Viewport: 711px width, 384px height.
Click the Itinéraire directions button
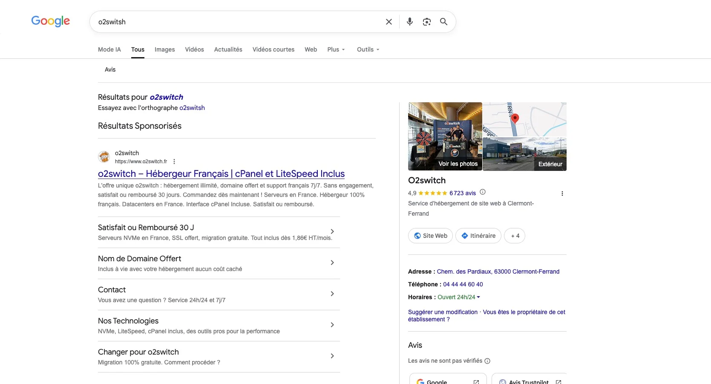(478, 236)
